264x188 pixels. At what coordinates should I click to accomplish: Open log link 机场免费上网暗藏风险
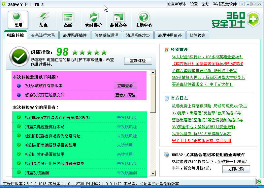pyautogui.click(x=209, y=106)
